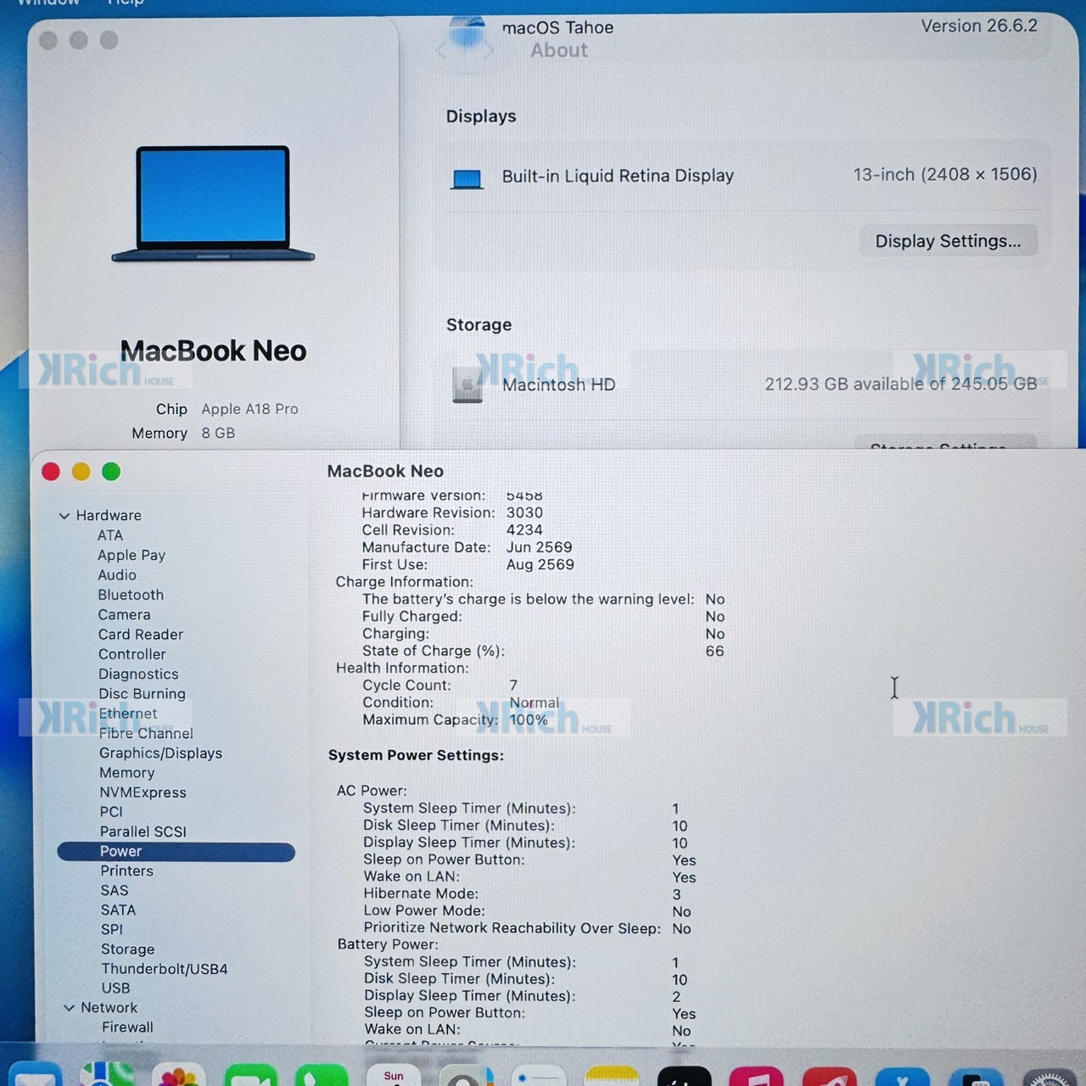Select USB in the sidebar

116,988
